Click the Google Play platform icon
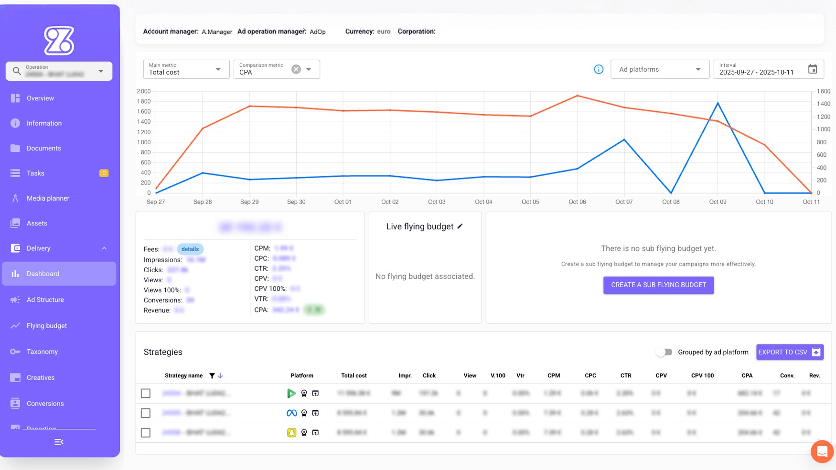Viewport: 836px width, 470px height. [x=291, y=394]
